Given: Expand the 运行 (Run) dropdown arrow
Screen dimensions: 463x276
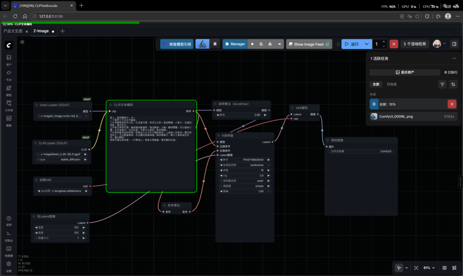Looking at the screenshot, I should click(367, 44).
